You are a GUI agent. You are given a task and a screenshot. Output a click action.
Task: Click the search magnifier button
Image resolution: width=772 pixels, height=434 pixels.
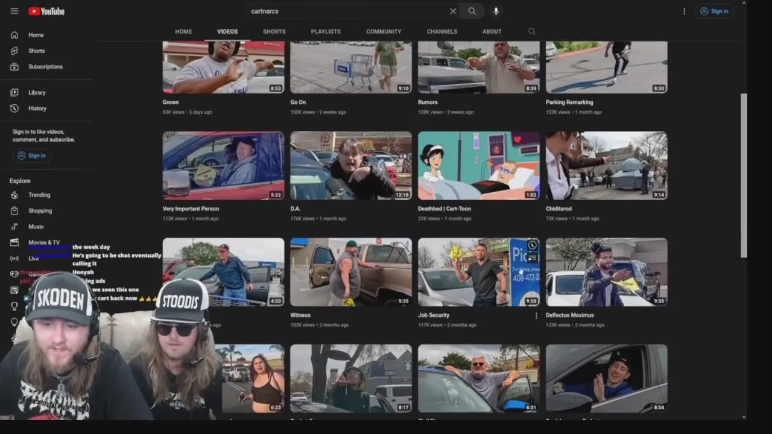(472, 11)
